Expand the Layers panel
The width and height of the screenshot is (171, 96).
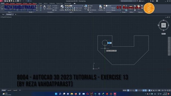click(x=71, y=12)
